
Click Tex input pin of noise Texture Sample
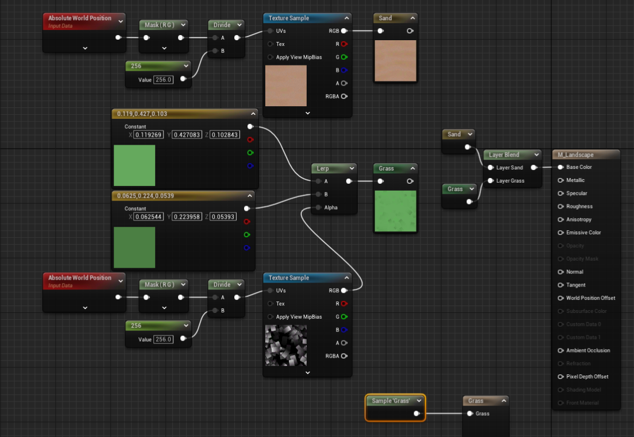270,304
